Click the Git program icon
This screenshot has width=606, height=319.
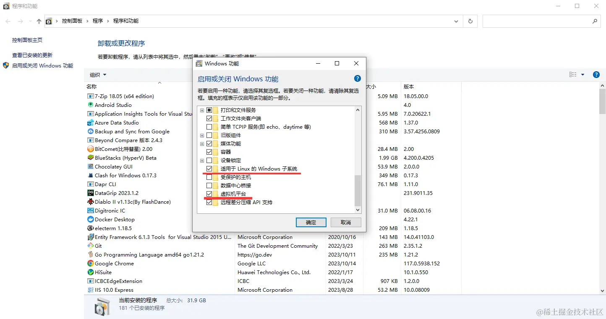point(90,246)
